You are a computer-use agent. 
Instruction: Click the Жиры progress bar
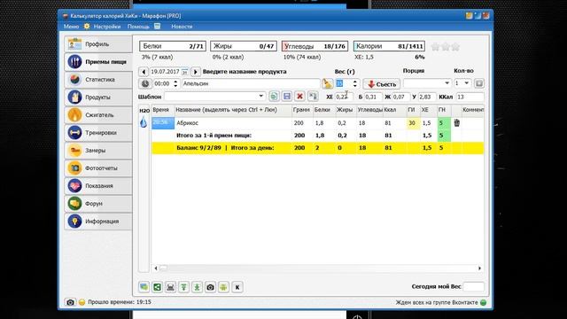[244, 46]
